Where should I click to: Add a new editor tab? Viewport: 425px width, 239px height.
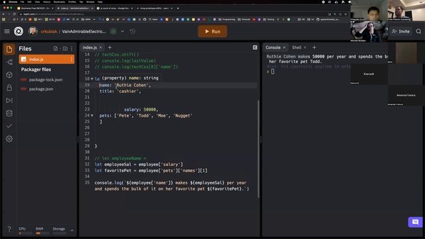click(x=110, y=47)
